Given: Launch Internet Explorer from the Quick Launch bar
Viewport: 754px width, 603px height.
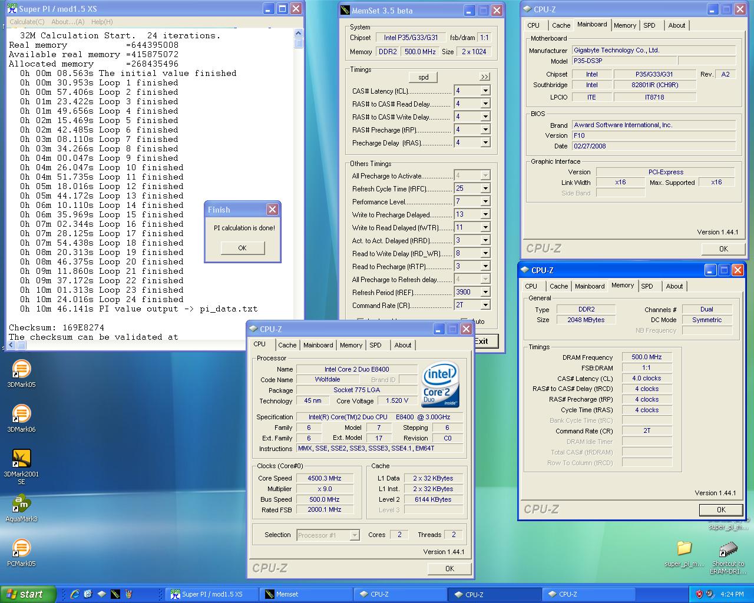Looking at the screenshot, I should pyautogui.click(x=75, y=594).
